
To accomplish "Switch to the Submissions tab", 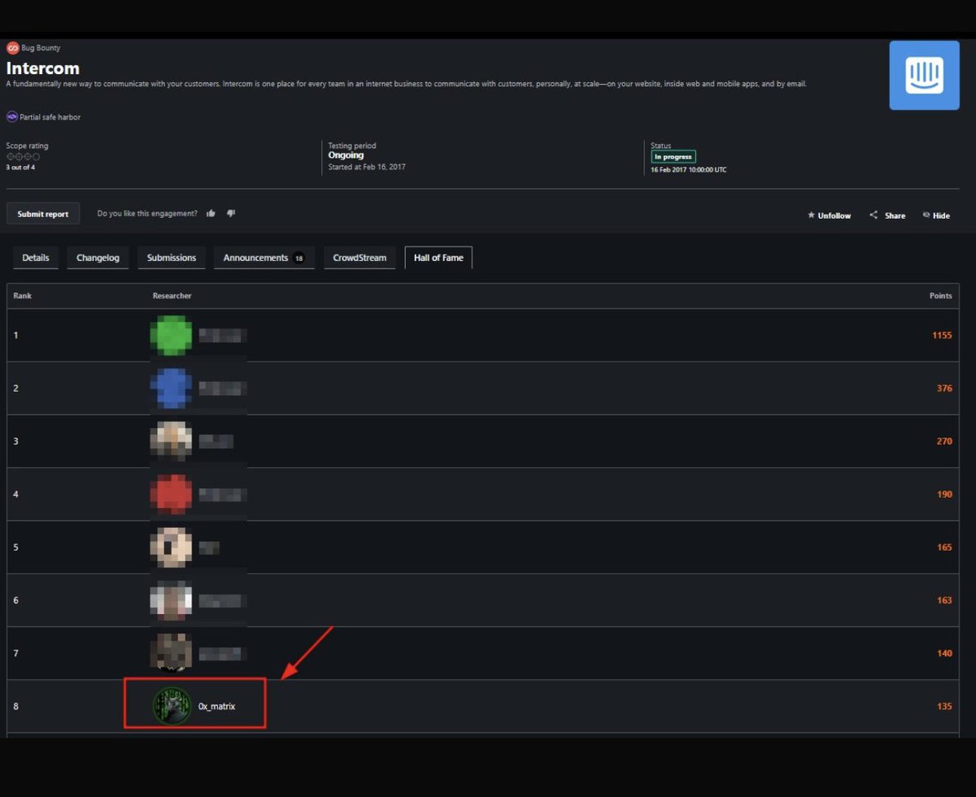I will pyautogui.click(x=172, y=258).
